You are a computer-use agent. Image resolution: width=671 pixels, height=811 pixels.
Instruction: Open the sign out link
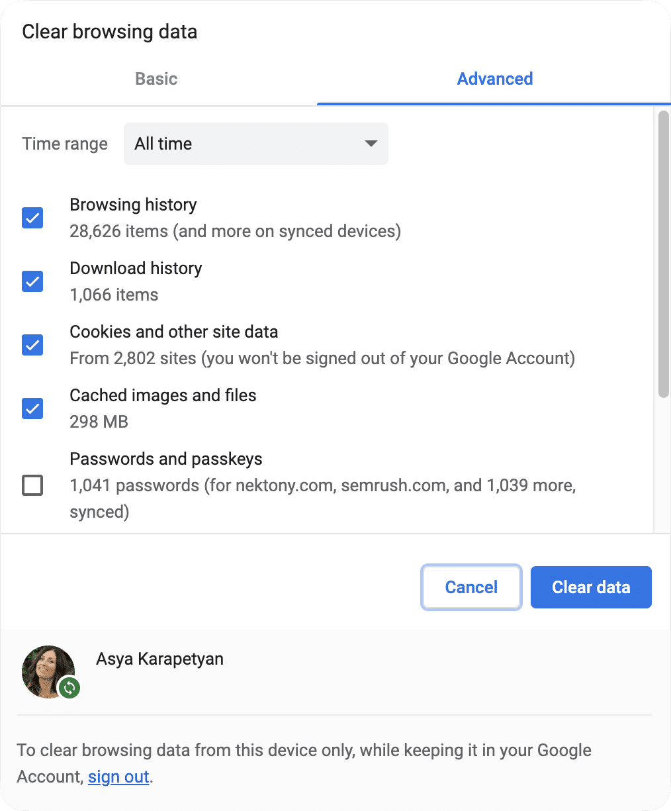pos(118,777)
